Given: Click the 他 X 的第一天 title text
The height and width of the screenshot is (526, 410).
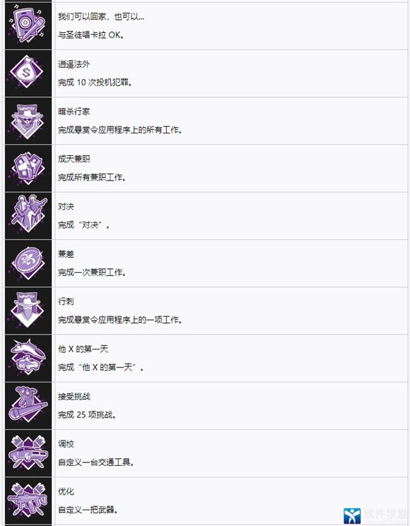Looking at the screenshot, I should click(83, 349).
